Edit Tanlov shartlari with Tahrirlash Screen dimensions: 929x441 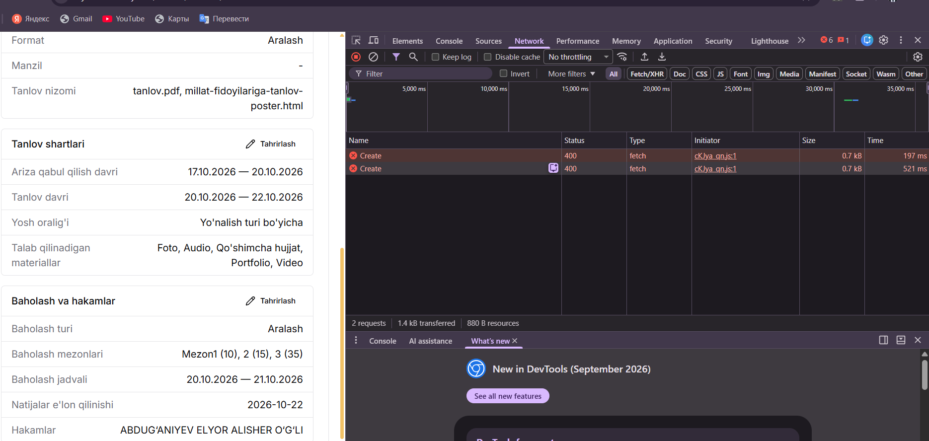(271, 144)
